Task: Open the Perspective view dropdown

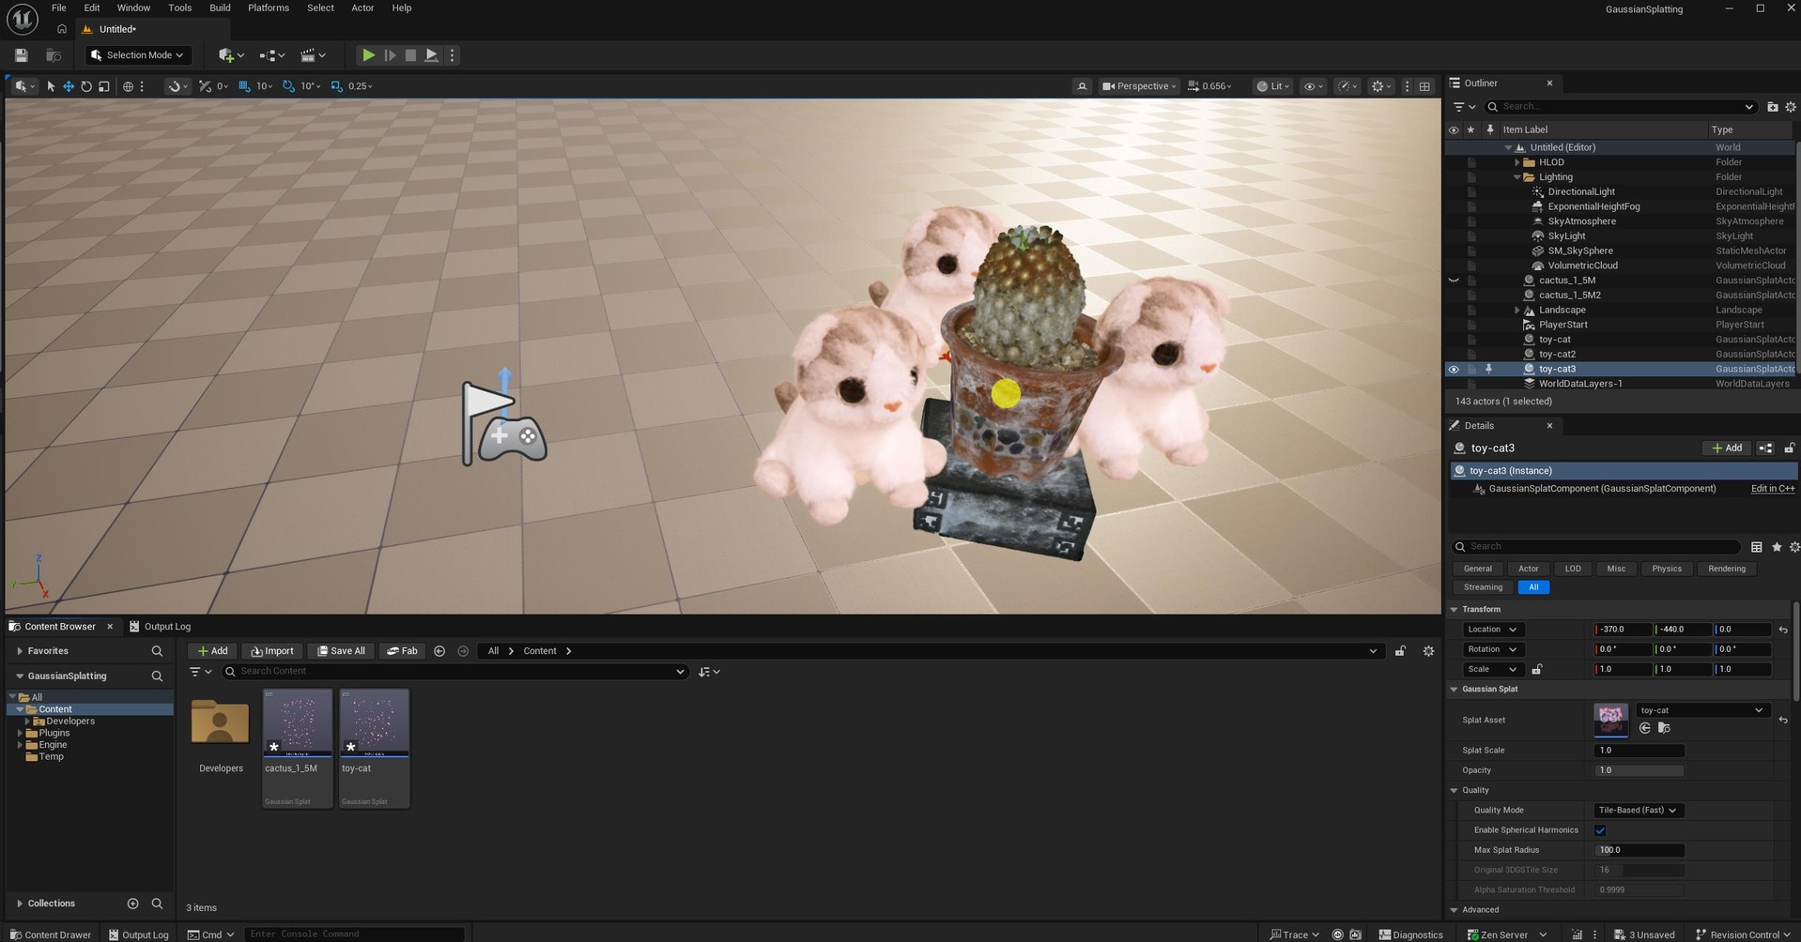Action: 1138,86
